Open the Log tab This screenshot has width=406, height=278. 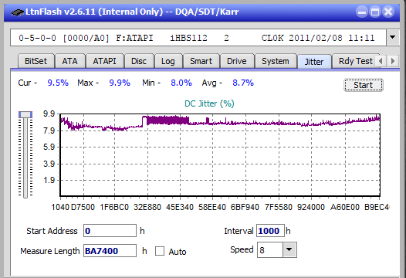pos(168,61)
